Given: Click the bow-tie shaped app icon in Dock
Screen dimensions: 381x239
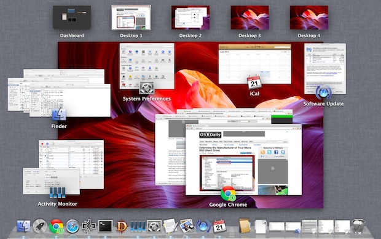Looking at the screenshot, I should (88, 227).
